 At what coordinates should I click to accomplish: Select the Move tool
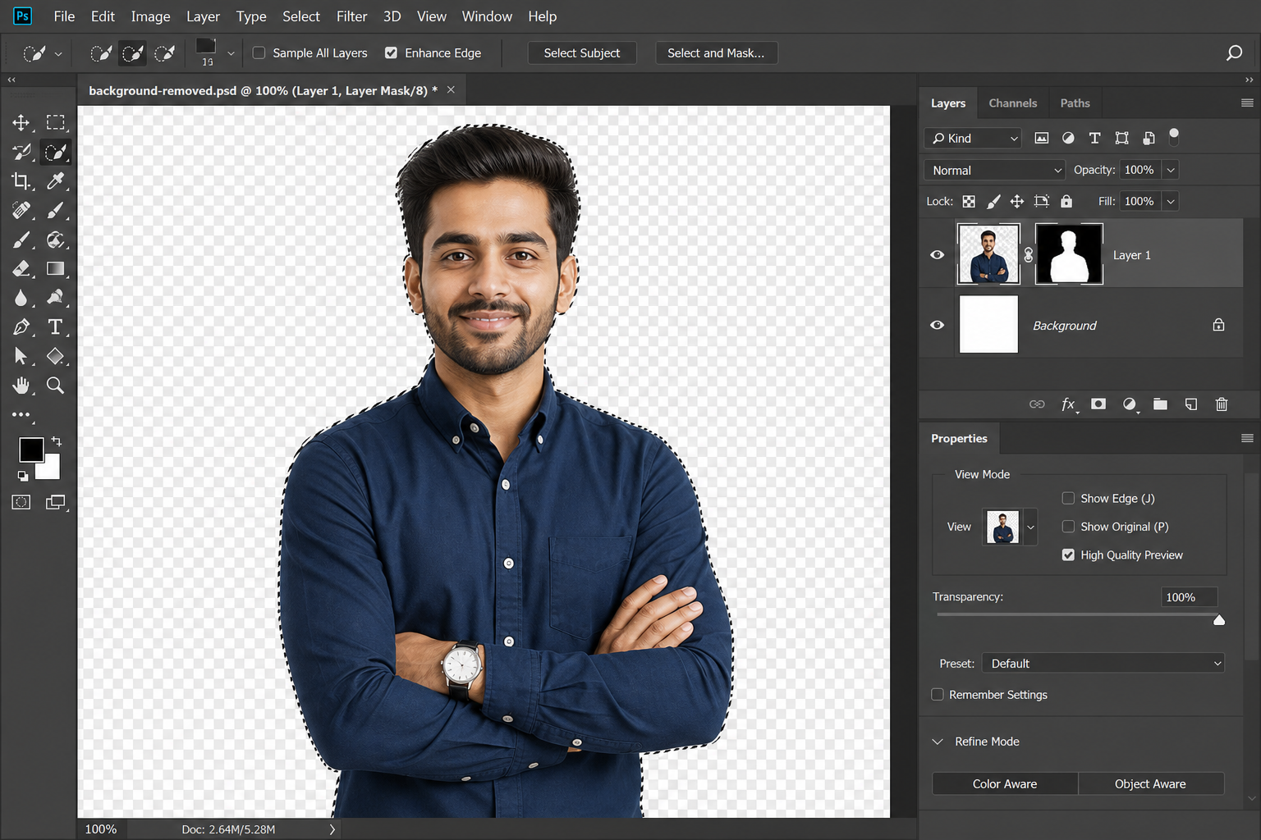point(21,123)
